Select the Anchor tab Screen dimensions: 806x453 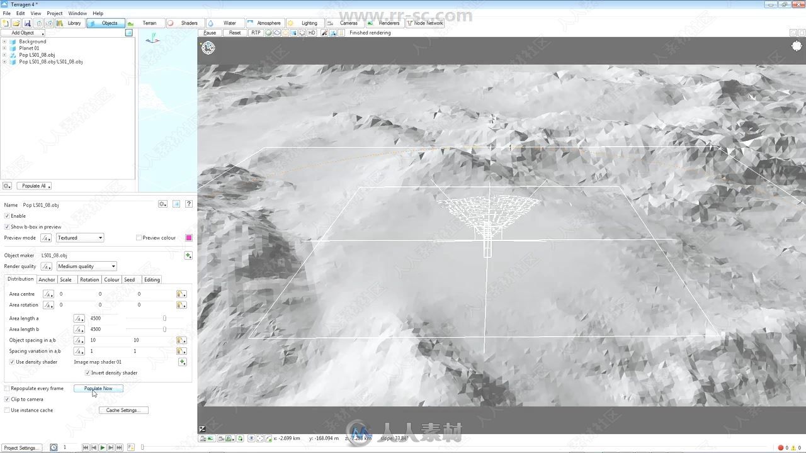47,279
